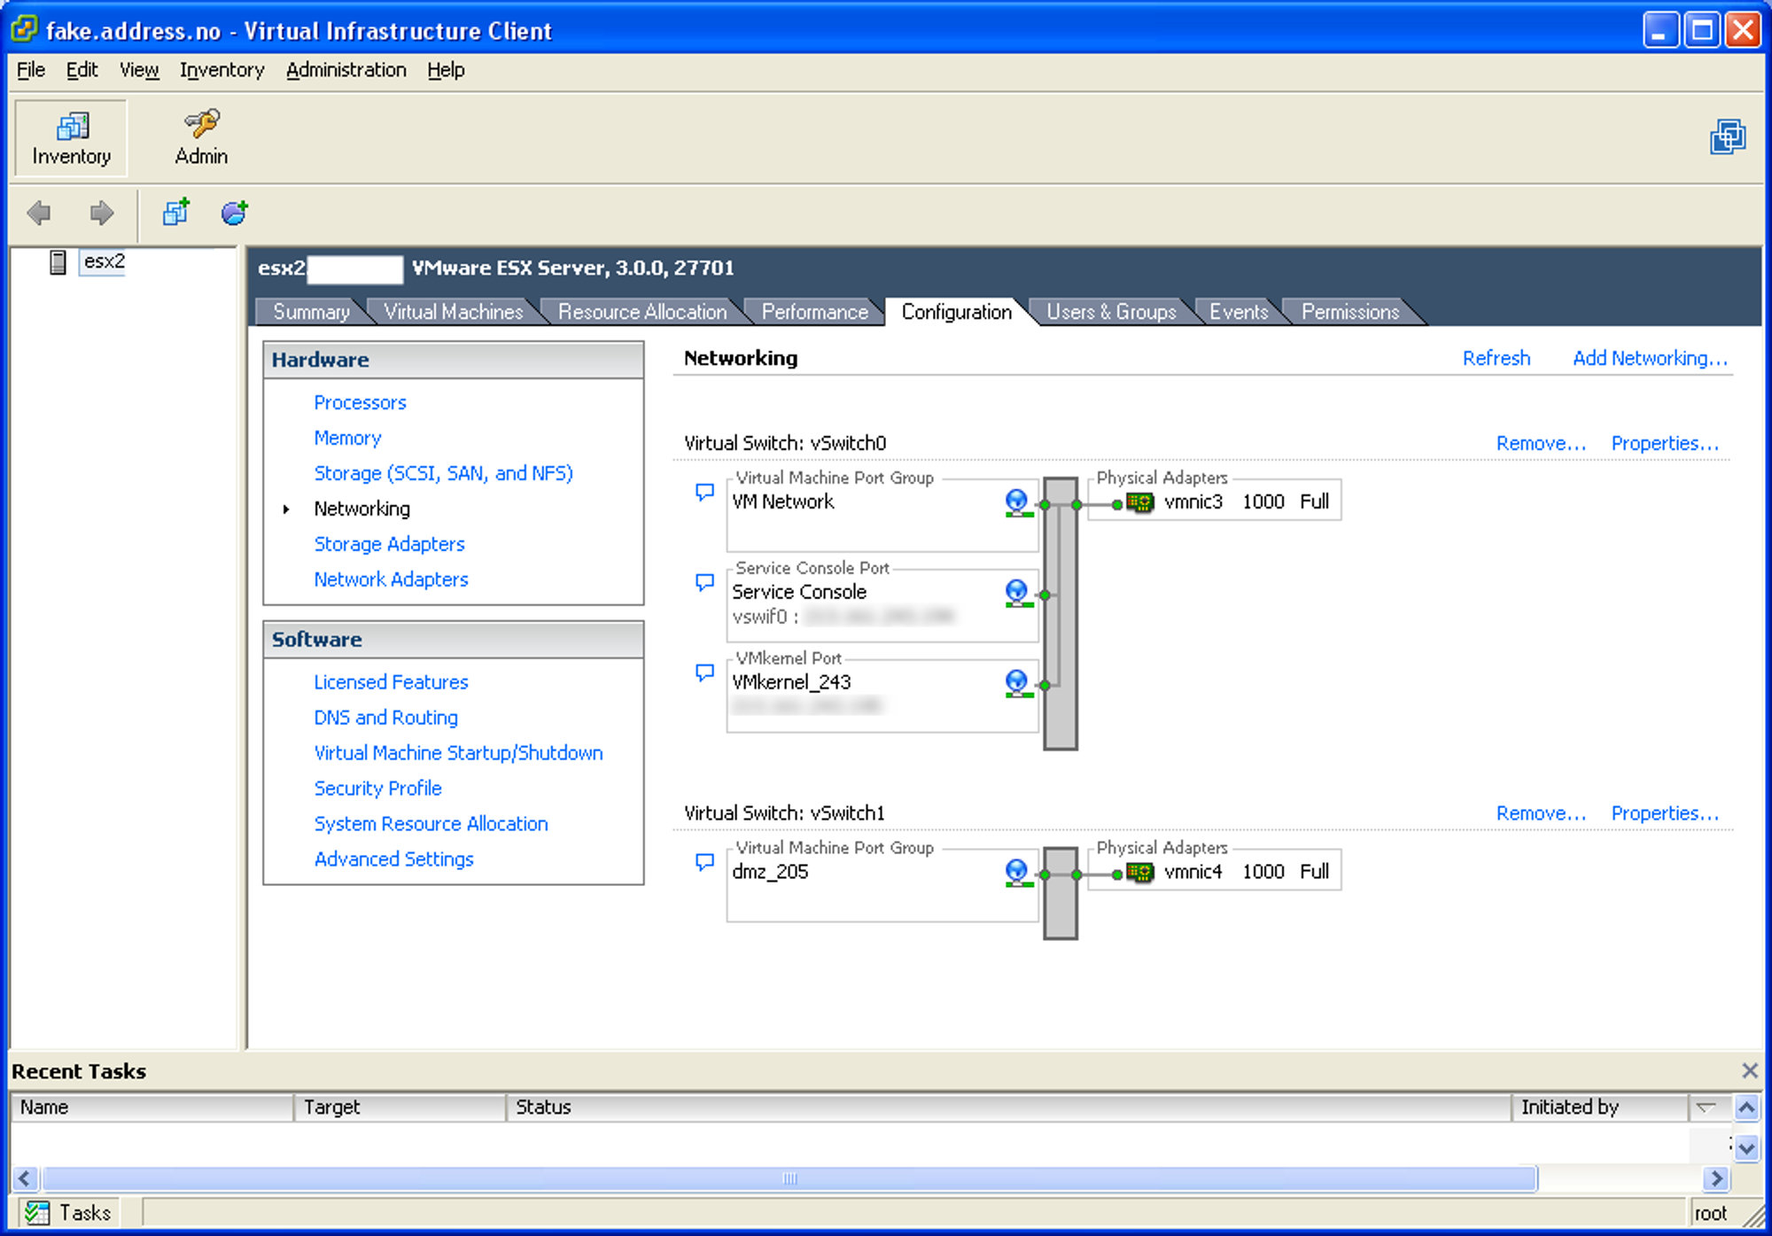The height and width of the screenshot is (1236, 1772).
Task: Open Processors hardware settings
Action: pos(360,402)
